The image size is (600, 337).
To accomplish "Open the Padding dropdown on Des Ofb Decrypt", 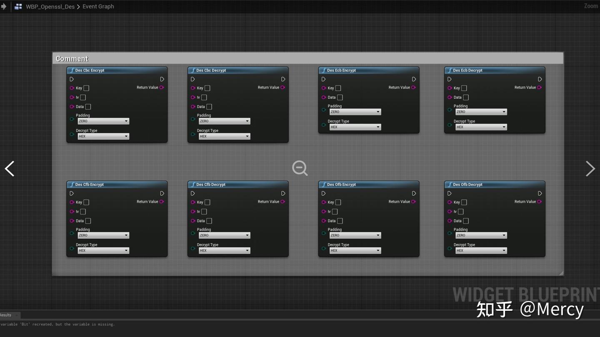I will 481,235.
